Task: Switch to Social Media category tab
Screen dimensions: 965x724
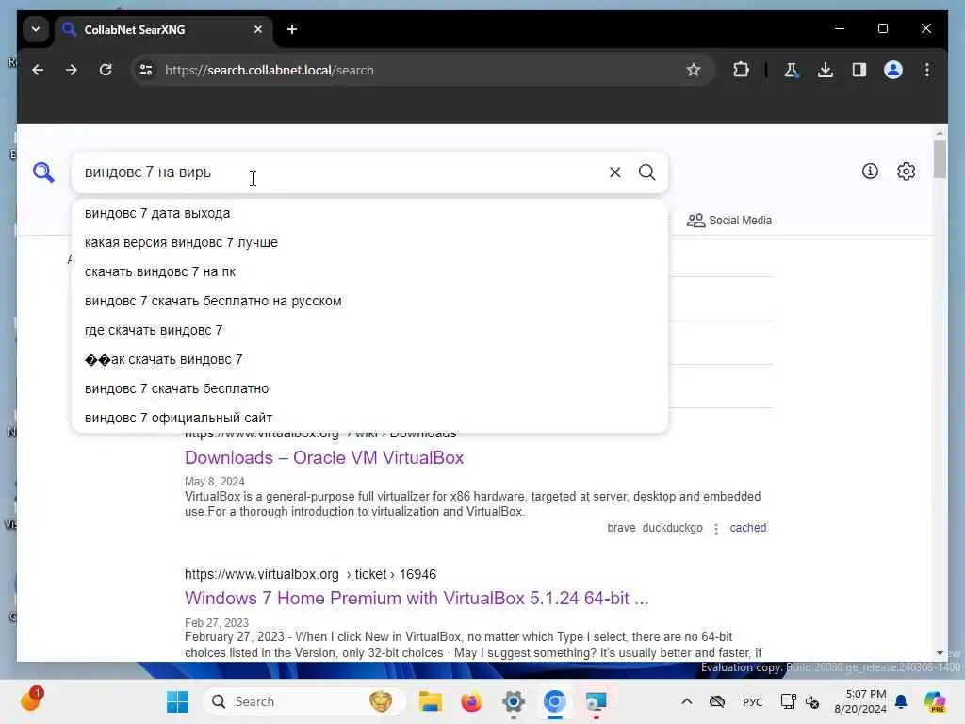Action: pyautogui.click(x=729, y=221)
